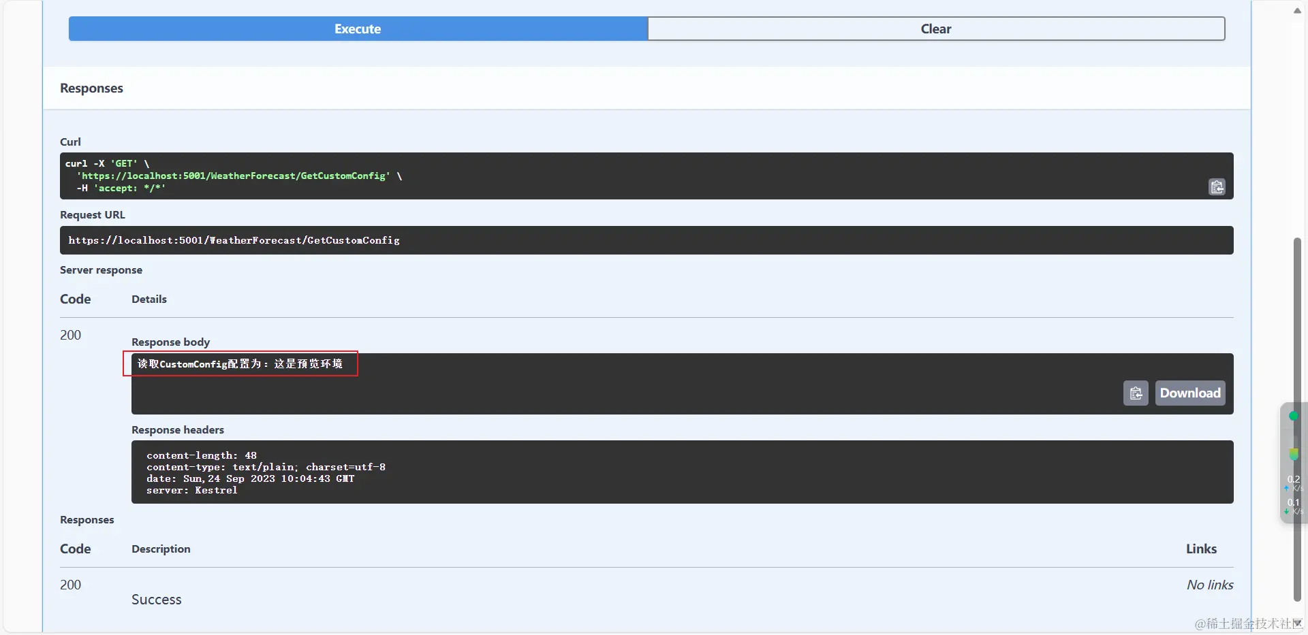Image resolution: width=1308 pixels, height=635 pixels.
Task: Click the server: Kestrel header line
Action: 191,490
